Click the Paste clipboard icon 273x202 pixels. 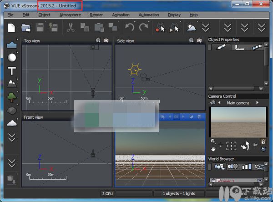pyautogui.click(x=99, y=27)
